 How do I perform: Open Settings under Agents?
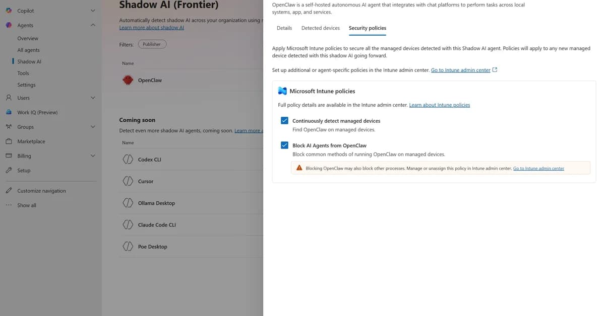click(x=26, y=85)
